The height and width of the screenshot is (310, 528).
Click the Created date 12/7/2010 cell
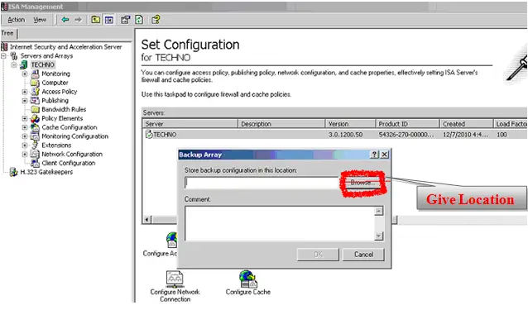[465, 135]
